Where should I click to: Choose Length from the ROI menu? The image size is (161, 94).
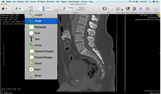[41, 15]
